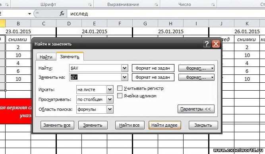Click the Заменить на input field
This screenshot has width=265, height=154.
tap(95, 77)
